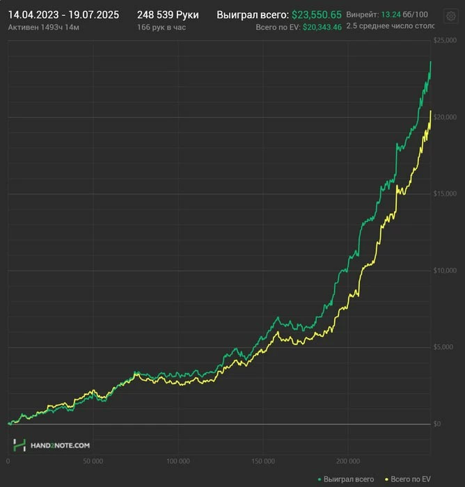Open the HAND2NOTE.COM watermark link

[60, 445]
